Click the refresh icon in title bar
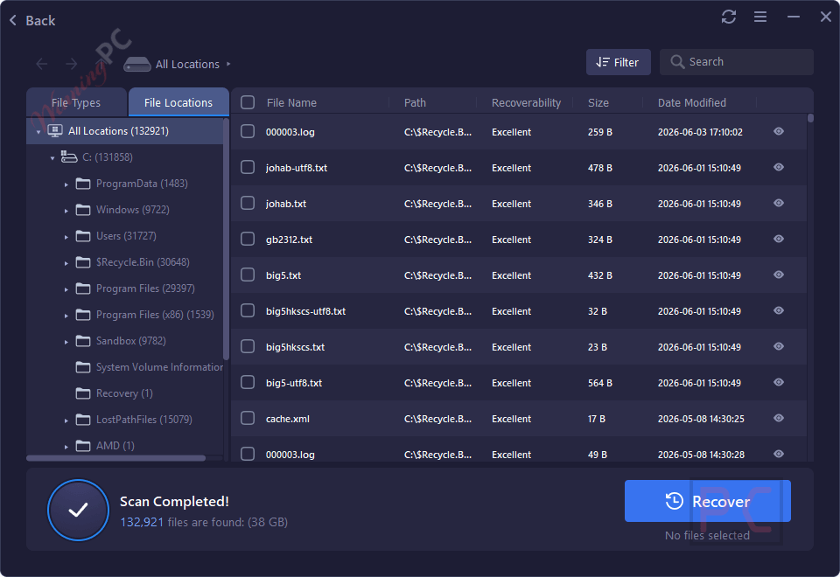Viewport: 840px width, 577px height. pyautogui.click(x=729, y=17)
